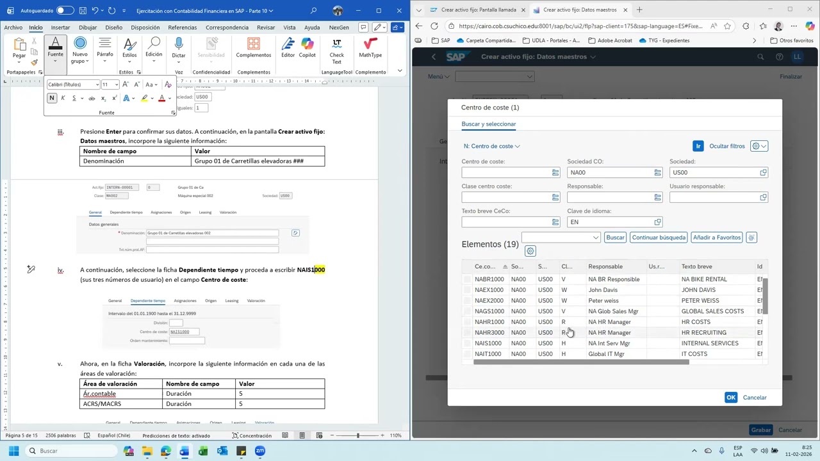Open the Editor tool in ribbon

288,48
